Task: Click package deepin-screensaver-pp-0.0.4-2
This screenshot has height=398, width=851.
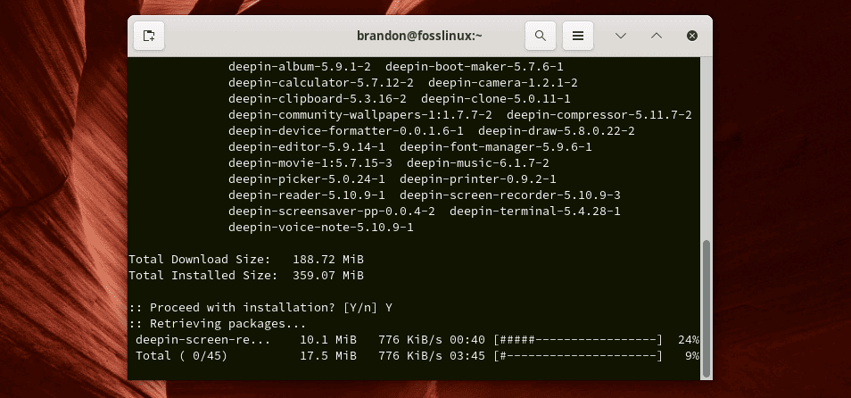Action: 332,211
